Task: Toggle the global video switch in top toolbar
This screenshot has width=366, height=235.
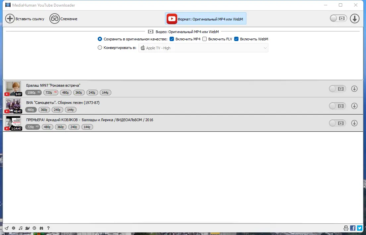Action: click(338, 18)
